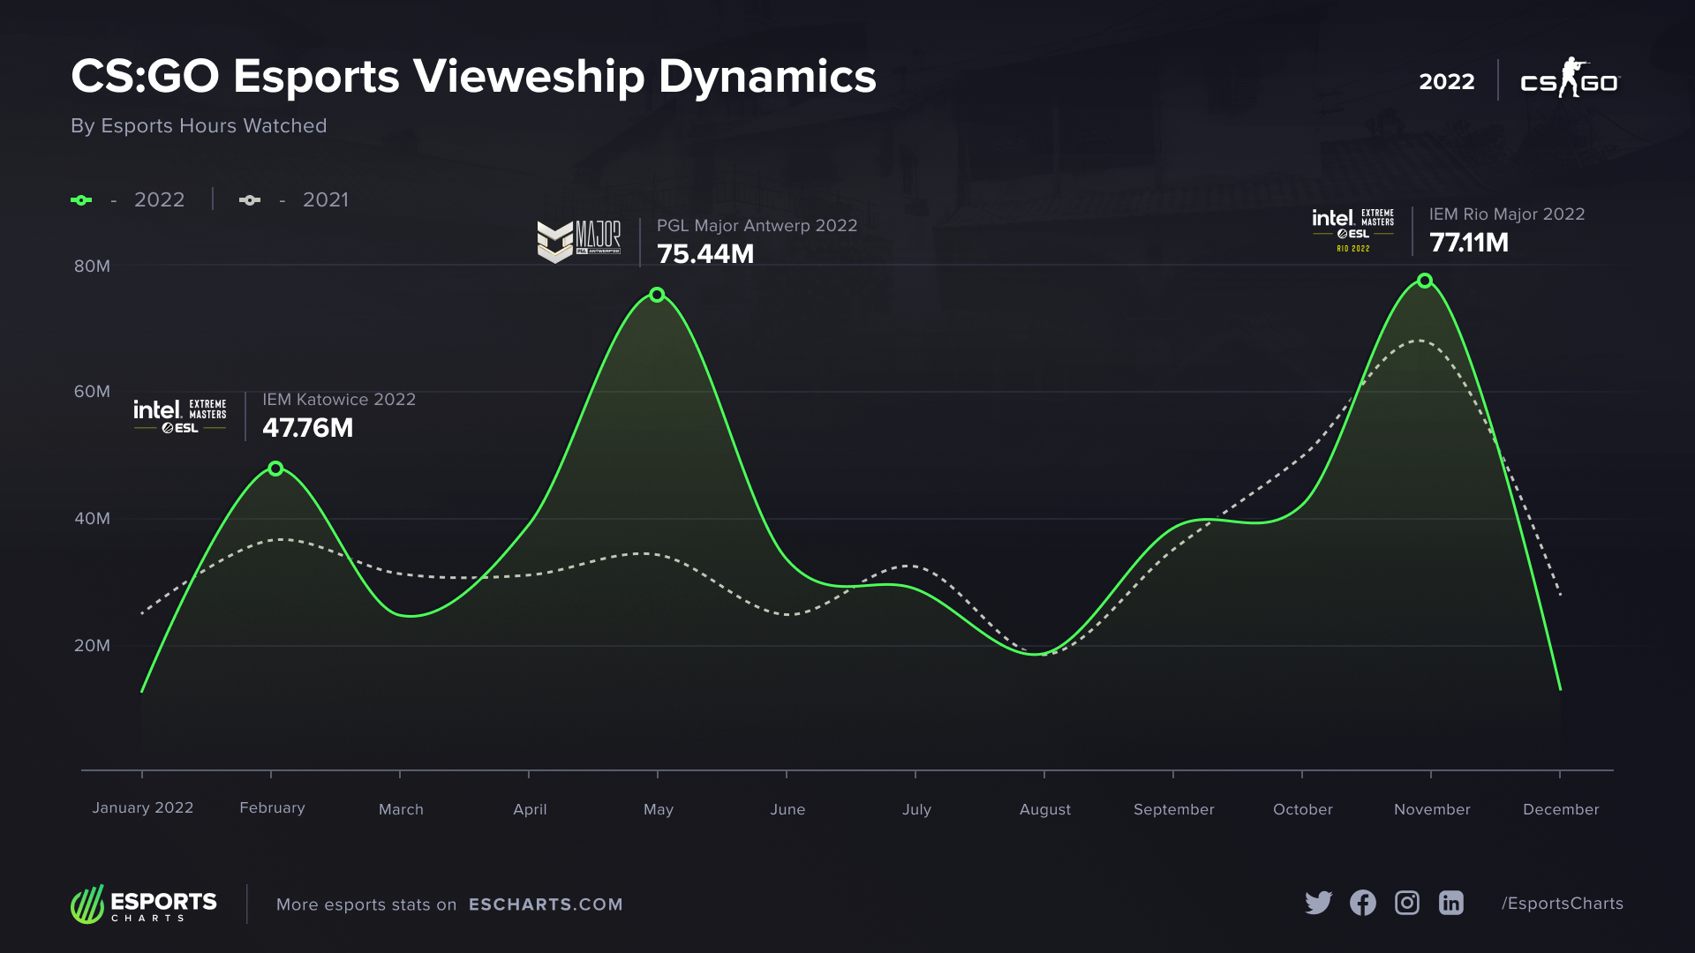
Task: Click the ESCHARTS.COM link
Action: click(x=546, y=904)
